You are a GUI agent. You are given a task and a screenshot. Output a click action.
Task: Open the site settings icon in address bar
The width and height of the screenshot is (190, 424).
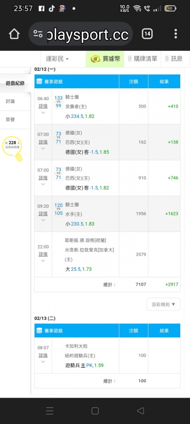[x=38, y=34]
